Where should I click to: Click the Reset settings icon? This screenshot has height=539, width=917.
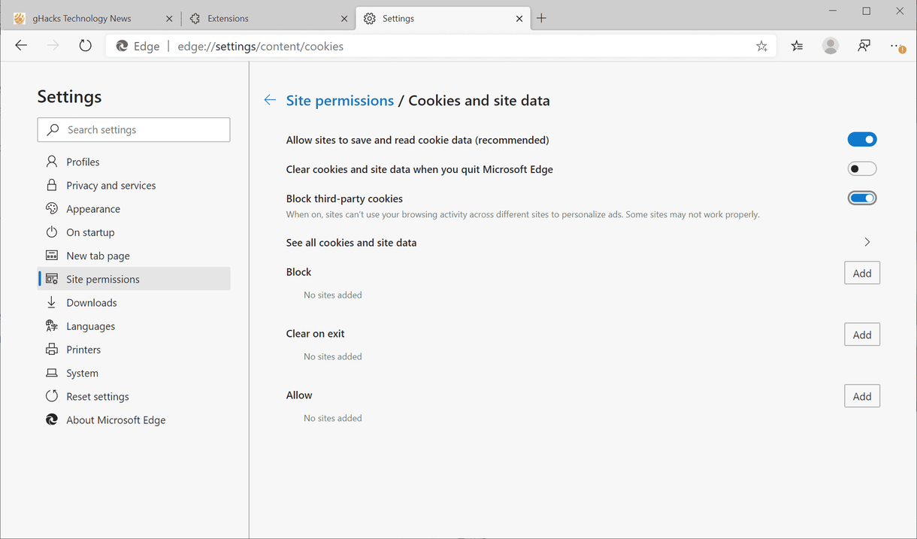tap(52, 396)
